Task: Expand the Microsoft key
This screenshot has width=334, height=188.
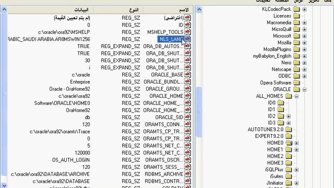Action: click(304, 36)
